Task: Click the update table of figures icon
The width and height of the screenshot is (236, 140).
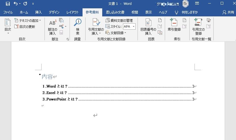Action: click(160, 26)
